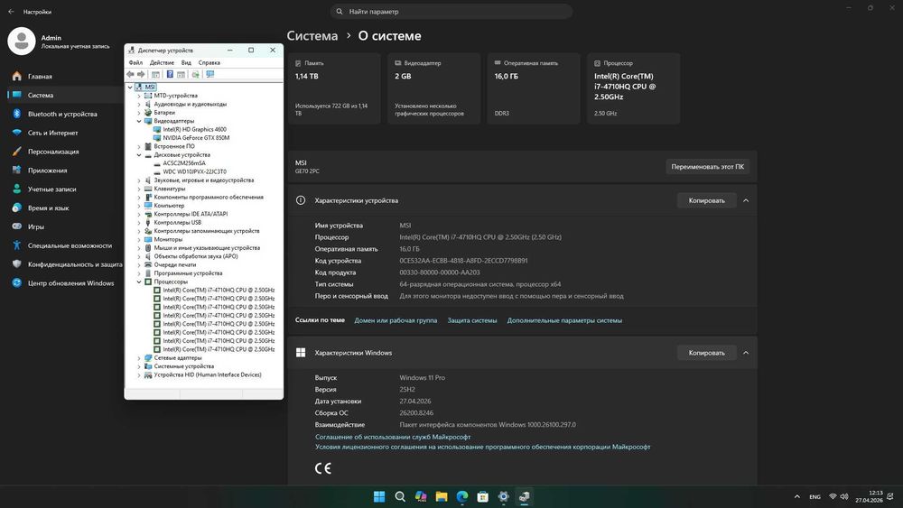Open the Вид menu in Device Manager
The height and width of the screenshot is (508, 903).
(x=186, y=63)
